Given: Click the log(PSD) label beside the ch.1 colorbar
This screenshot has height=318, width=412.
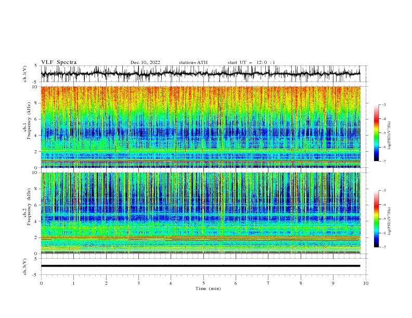Looking at the screenshot, I should point(390,136).
